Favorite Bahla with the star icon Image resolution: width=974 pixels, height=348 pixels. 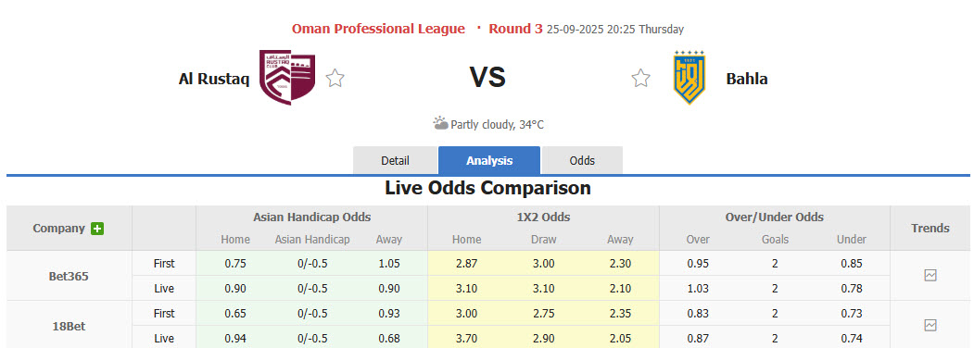(640, 78)
